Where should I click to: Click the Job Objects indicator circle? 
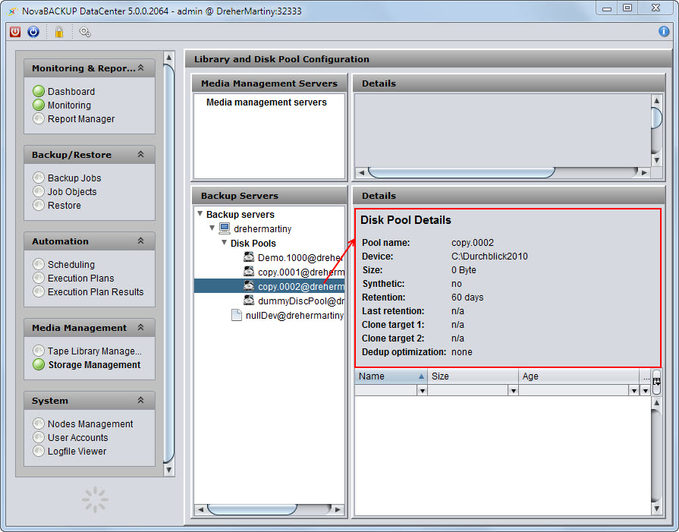pos(39,191)
